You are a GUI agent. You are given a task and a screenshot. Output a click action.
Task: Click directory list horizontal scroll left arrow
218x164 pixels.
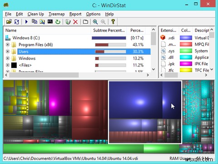(x=6, y=75)
